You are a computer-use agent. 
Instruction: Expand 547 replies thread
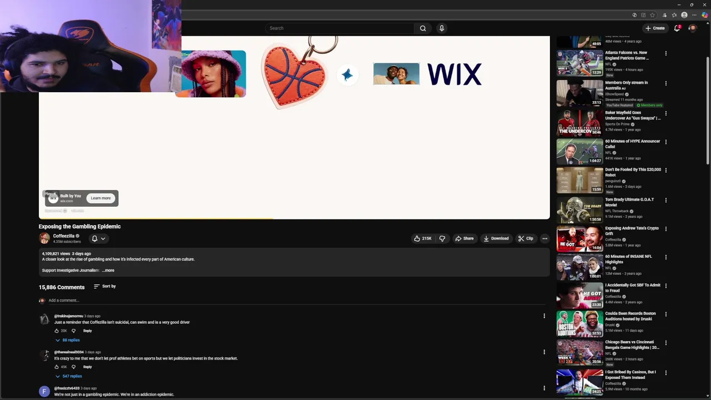click(x=68, y=376)
